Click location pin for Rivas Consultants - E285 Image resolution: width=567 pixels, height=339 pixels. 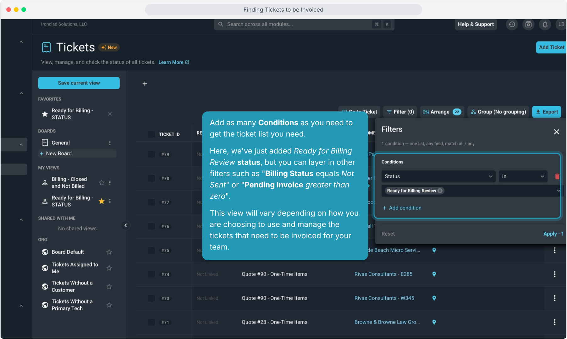434,274
